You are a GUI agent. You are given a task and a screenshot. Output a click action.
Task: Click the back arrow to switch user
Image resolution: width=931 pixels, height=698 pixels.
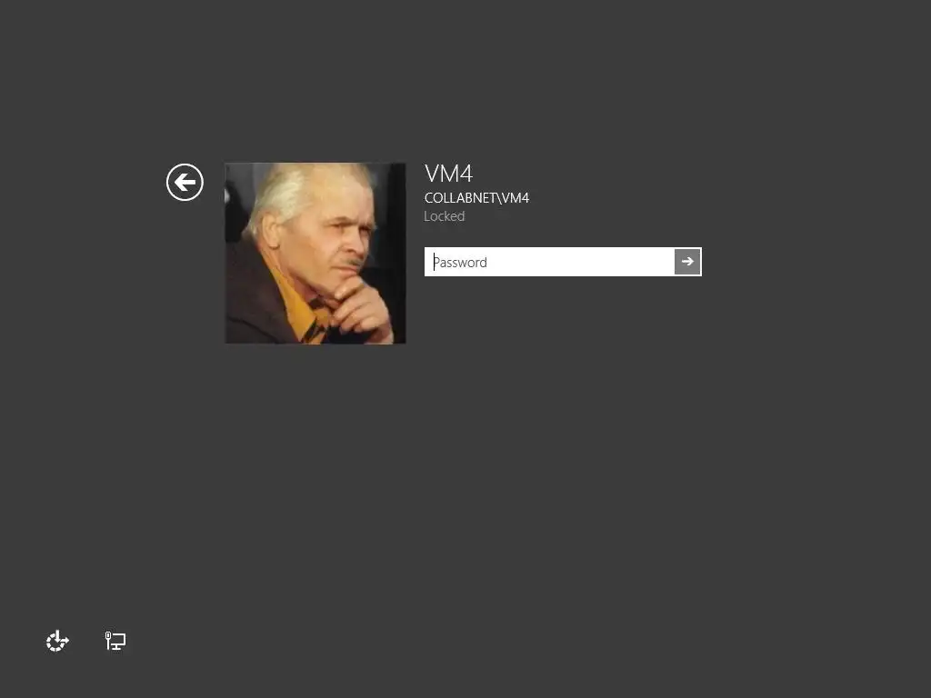[x=185, y=182]
